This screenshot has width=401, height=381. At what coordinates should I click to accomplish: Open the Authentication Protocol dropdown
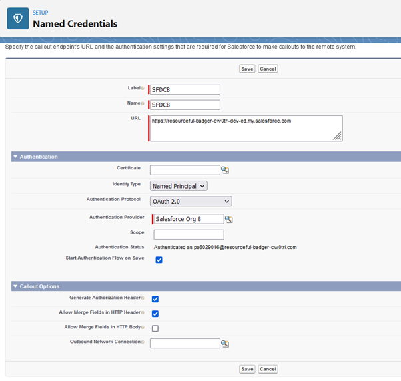pos(191,201)
